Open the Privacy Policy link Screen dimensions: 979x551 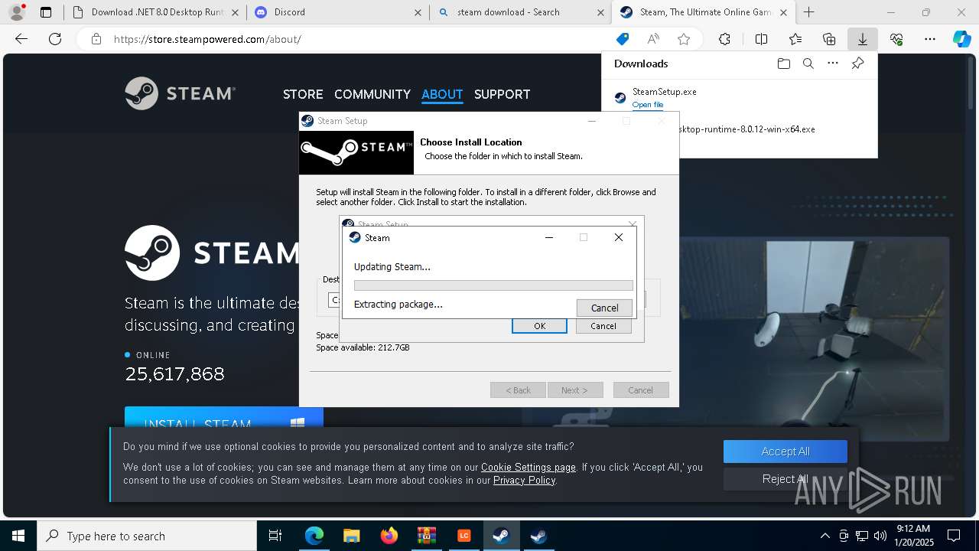point(524,480)
